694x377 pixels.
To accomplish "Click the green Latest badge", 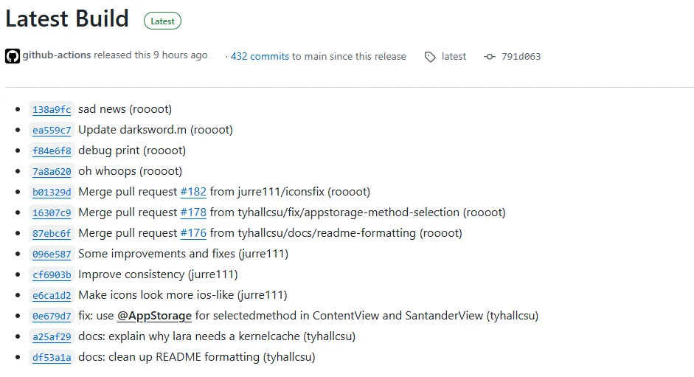I will click(162, 21).
